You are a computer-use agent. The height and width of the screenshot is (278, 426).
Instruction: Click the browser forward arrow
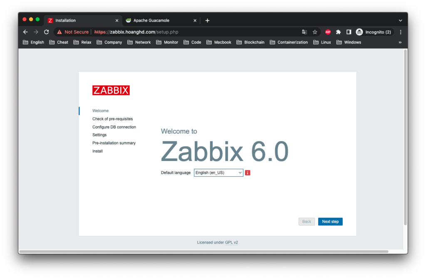[36, 32]
